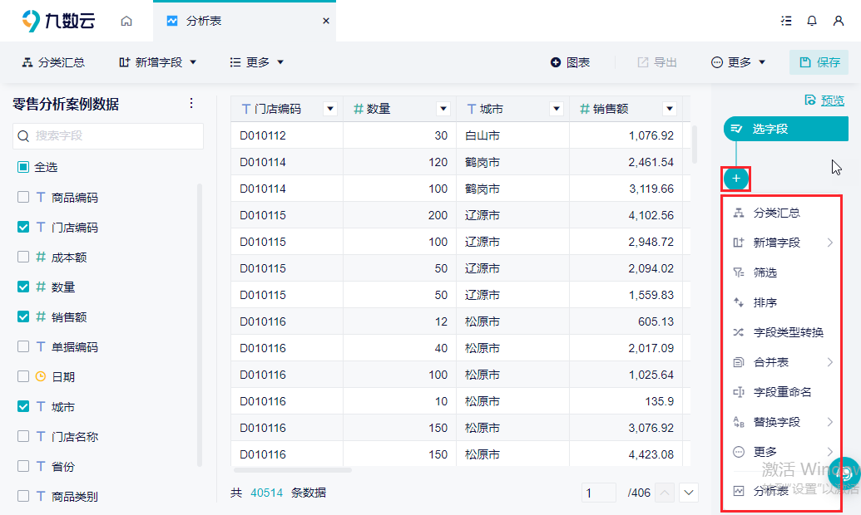Open the home page icon
The height and width of the screenshot is (515, 861).
point(126,21)
